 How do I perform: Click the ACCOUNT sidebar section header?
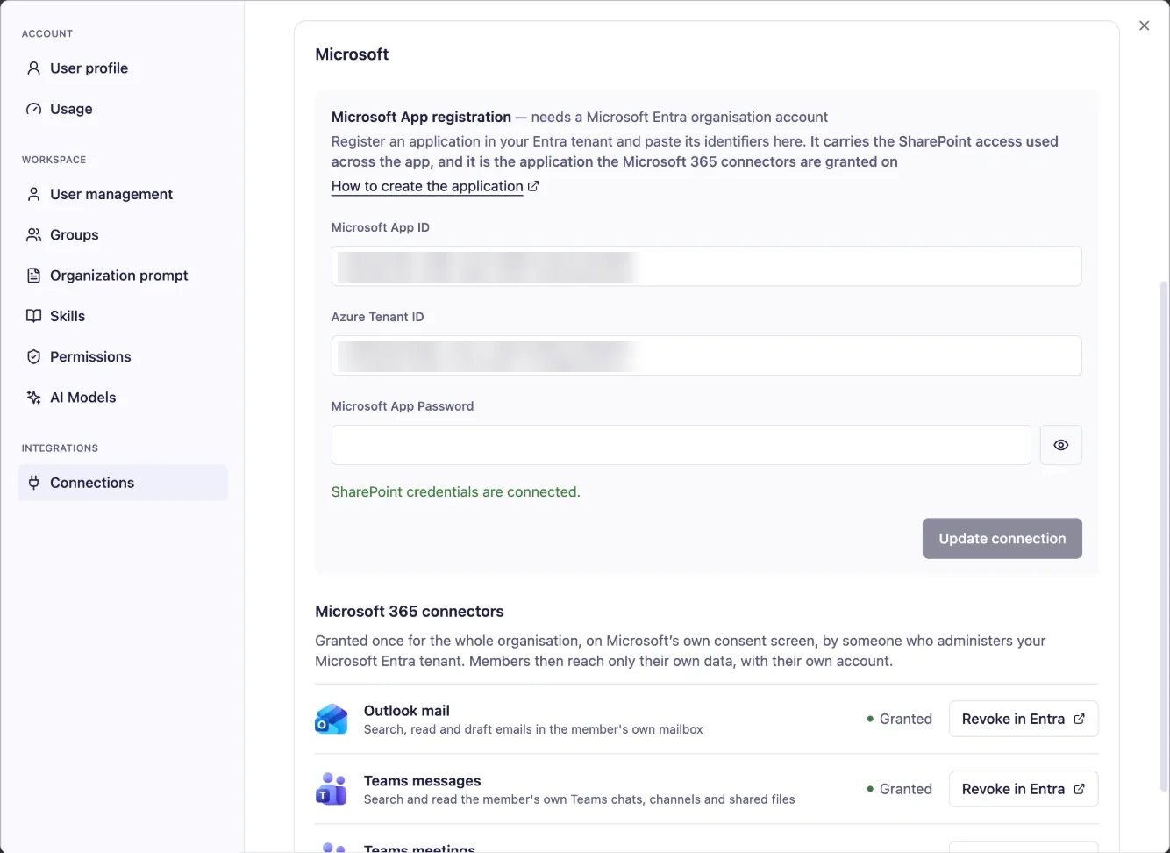47,33
